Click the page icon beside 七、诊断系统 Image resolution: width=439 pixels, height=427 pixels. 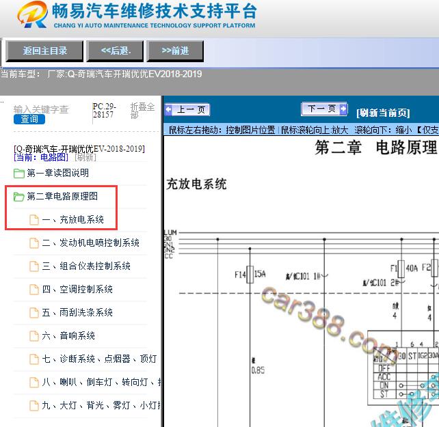(x=34, y=359)
